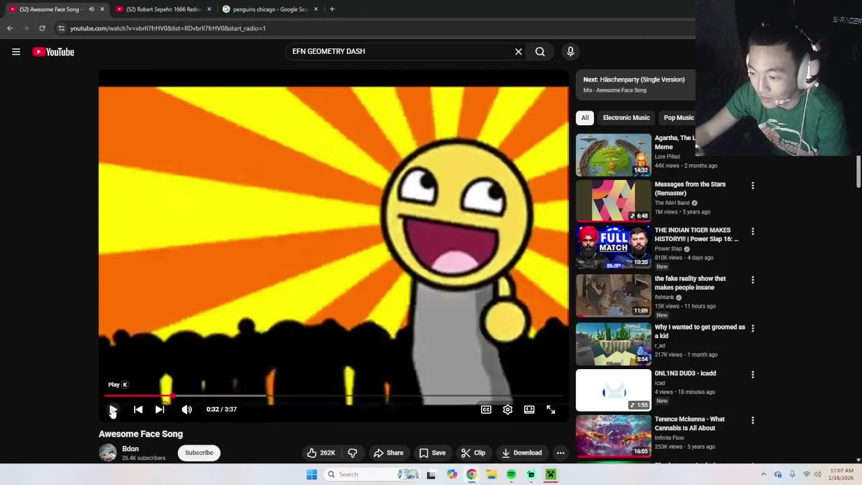
Task: Subscribe to the Bdon channel
Action: pyautogui.click(x=199, y=453)
